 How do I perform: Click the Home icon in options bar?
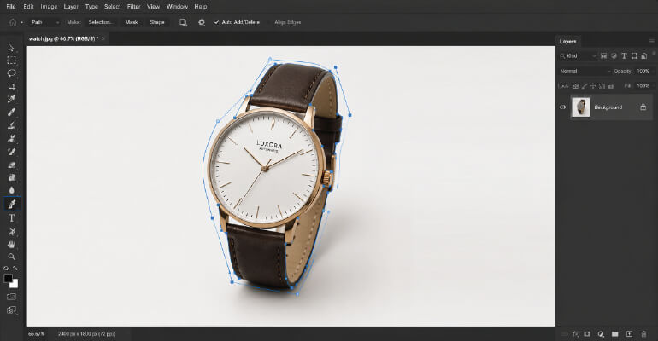pyautogui.click(x=13, y=23)
